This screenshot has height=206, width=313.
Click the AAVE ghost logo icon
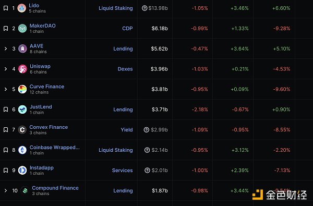(x=22, y=49)
